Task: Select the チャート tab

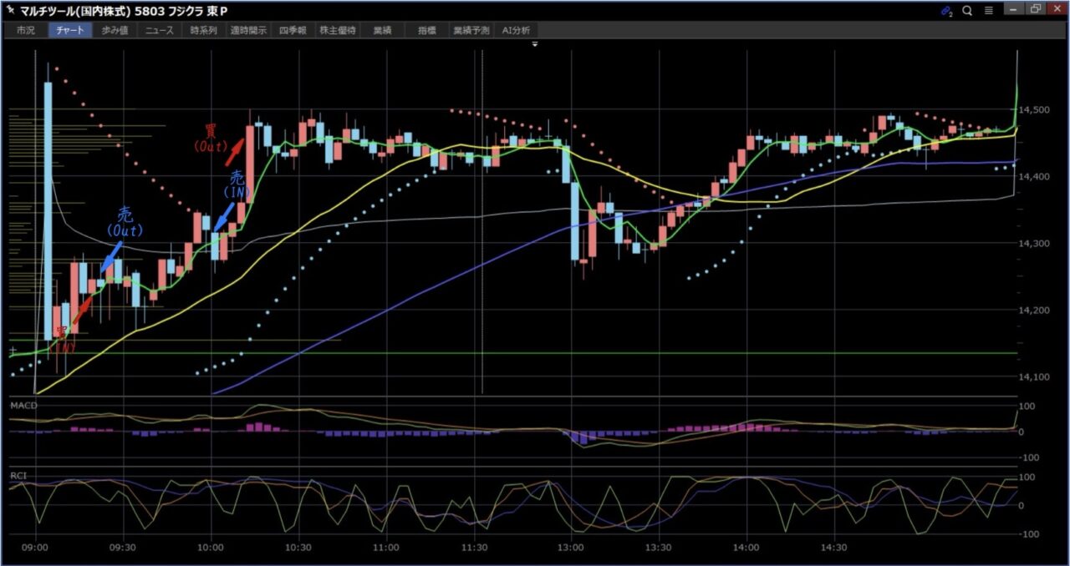Action: pos(70,30)
